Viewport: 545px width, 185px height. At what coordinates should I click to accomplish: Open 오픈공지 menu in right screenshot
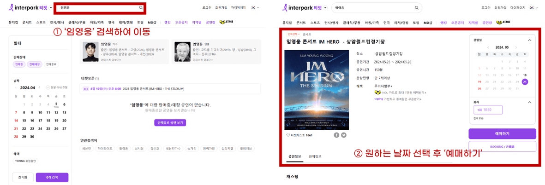click(x=457, y=22)
